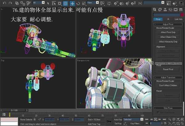Collapse the Adjust Pivot rollout

coord(168,24)
